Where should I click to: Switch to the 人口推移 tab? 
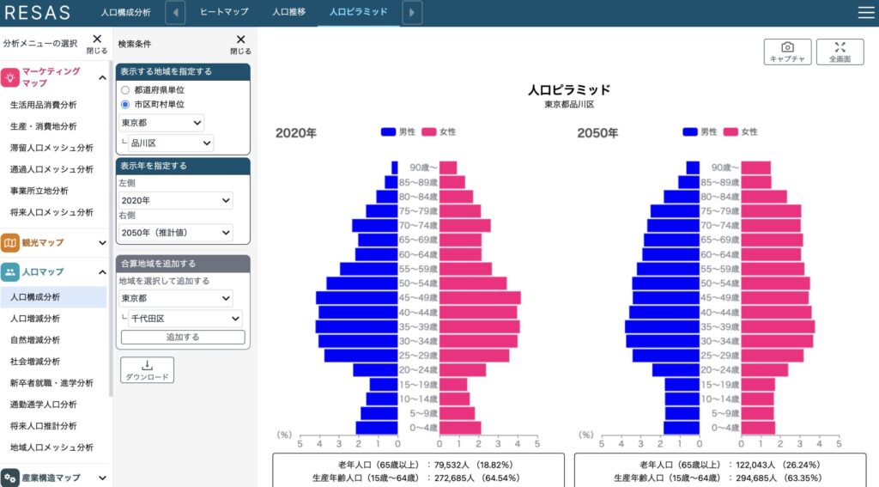pyautogui.click(x=288, y=12)
